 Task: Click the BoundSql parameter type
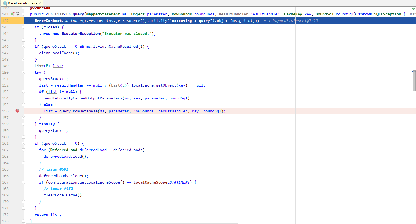click(x=325, y=14)
